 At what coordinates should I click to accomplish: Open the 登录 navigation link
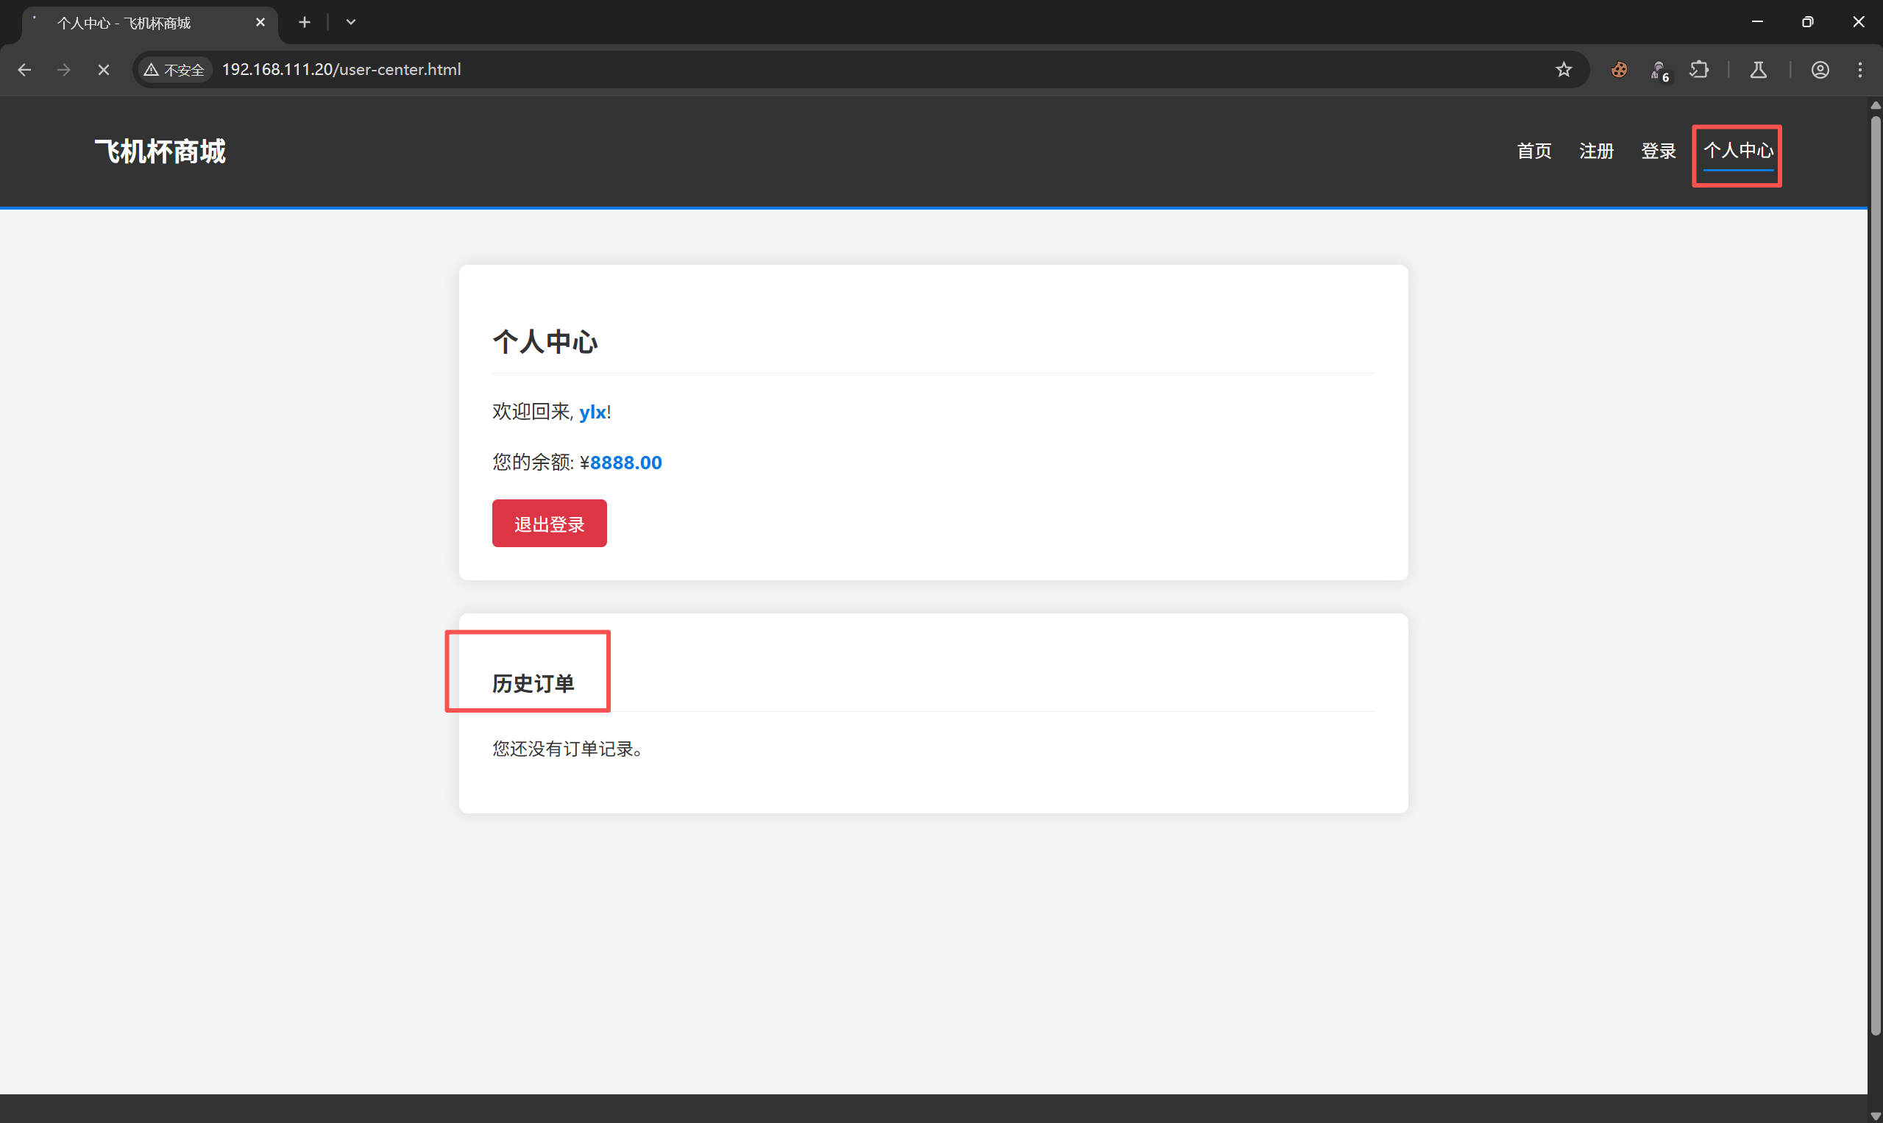click(x=1658, y=151)
